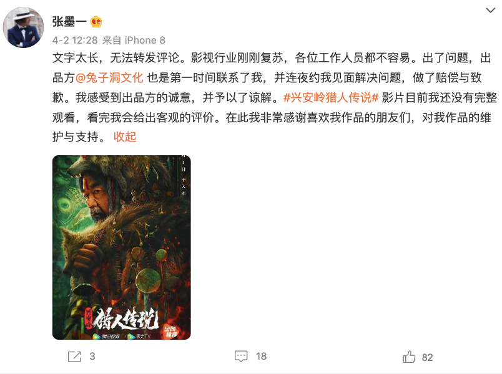Viewport: 502px width, 374px height.
Task: Open the post options chevron menu
Action: [x=490, y=11]
